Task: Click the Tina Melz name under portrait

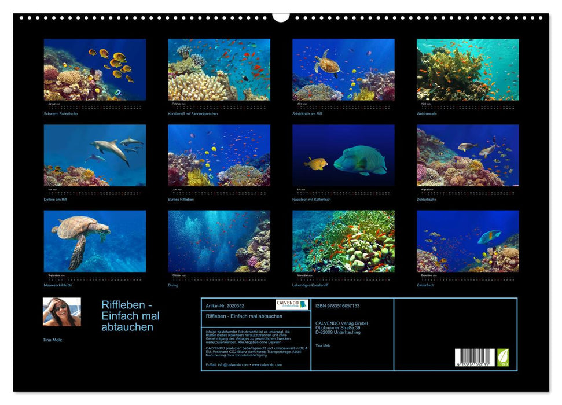Action: [52, 340]
